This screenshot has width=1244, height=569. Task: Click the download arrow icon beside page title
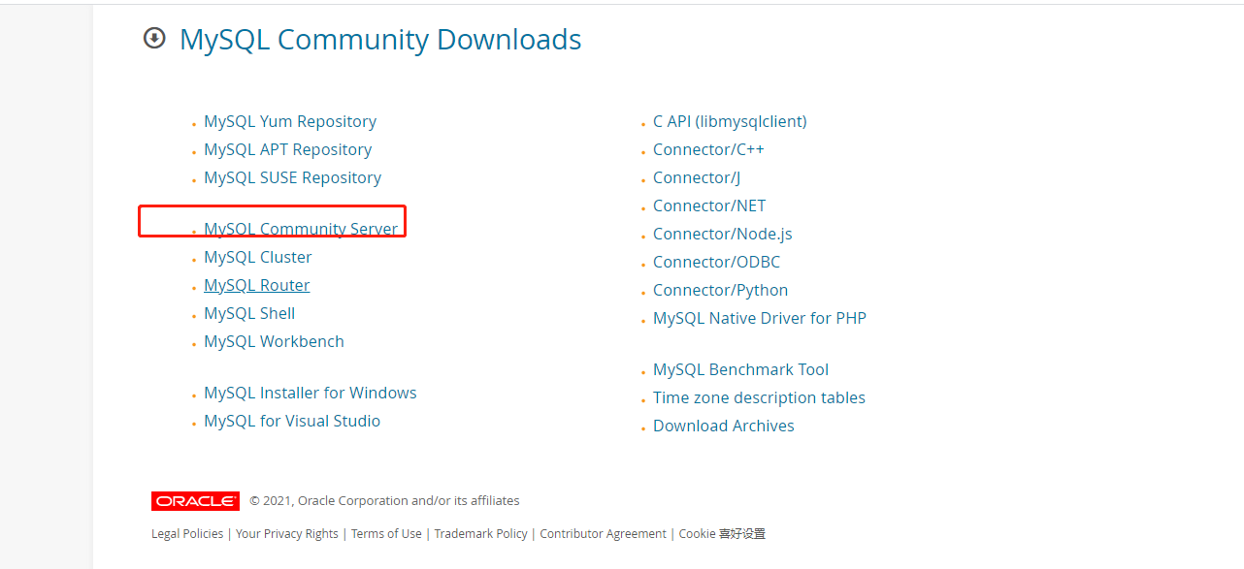pos(154,38)
